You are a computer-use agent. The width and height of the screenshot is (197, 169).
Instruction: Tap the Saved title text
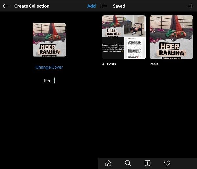click(119, 6)
